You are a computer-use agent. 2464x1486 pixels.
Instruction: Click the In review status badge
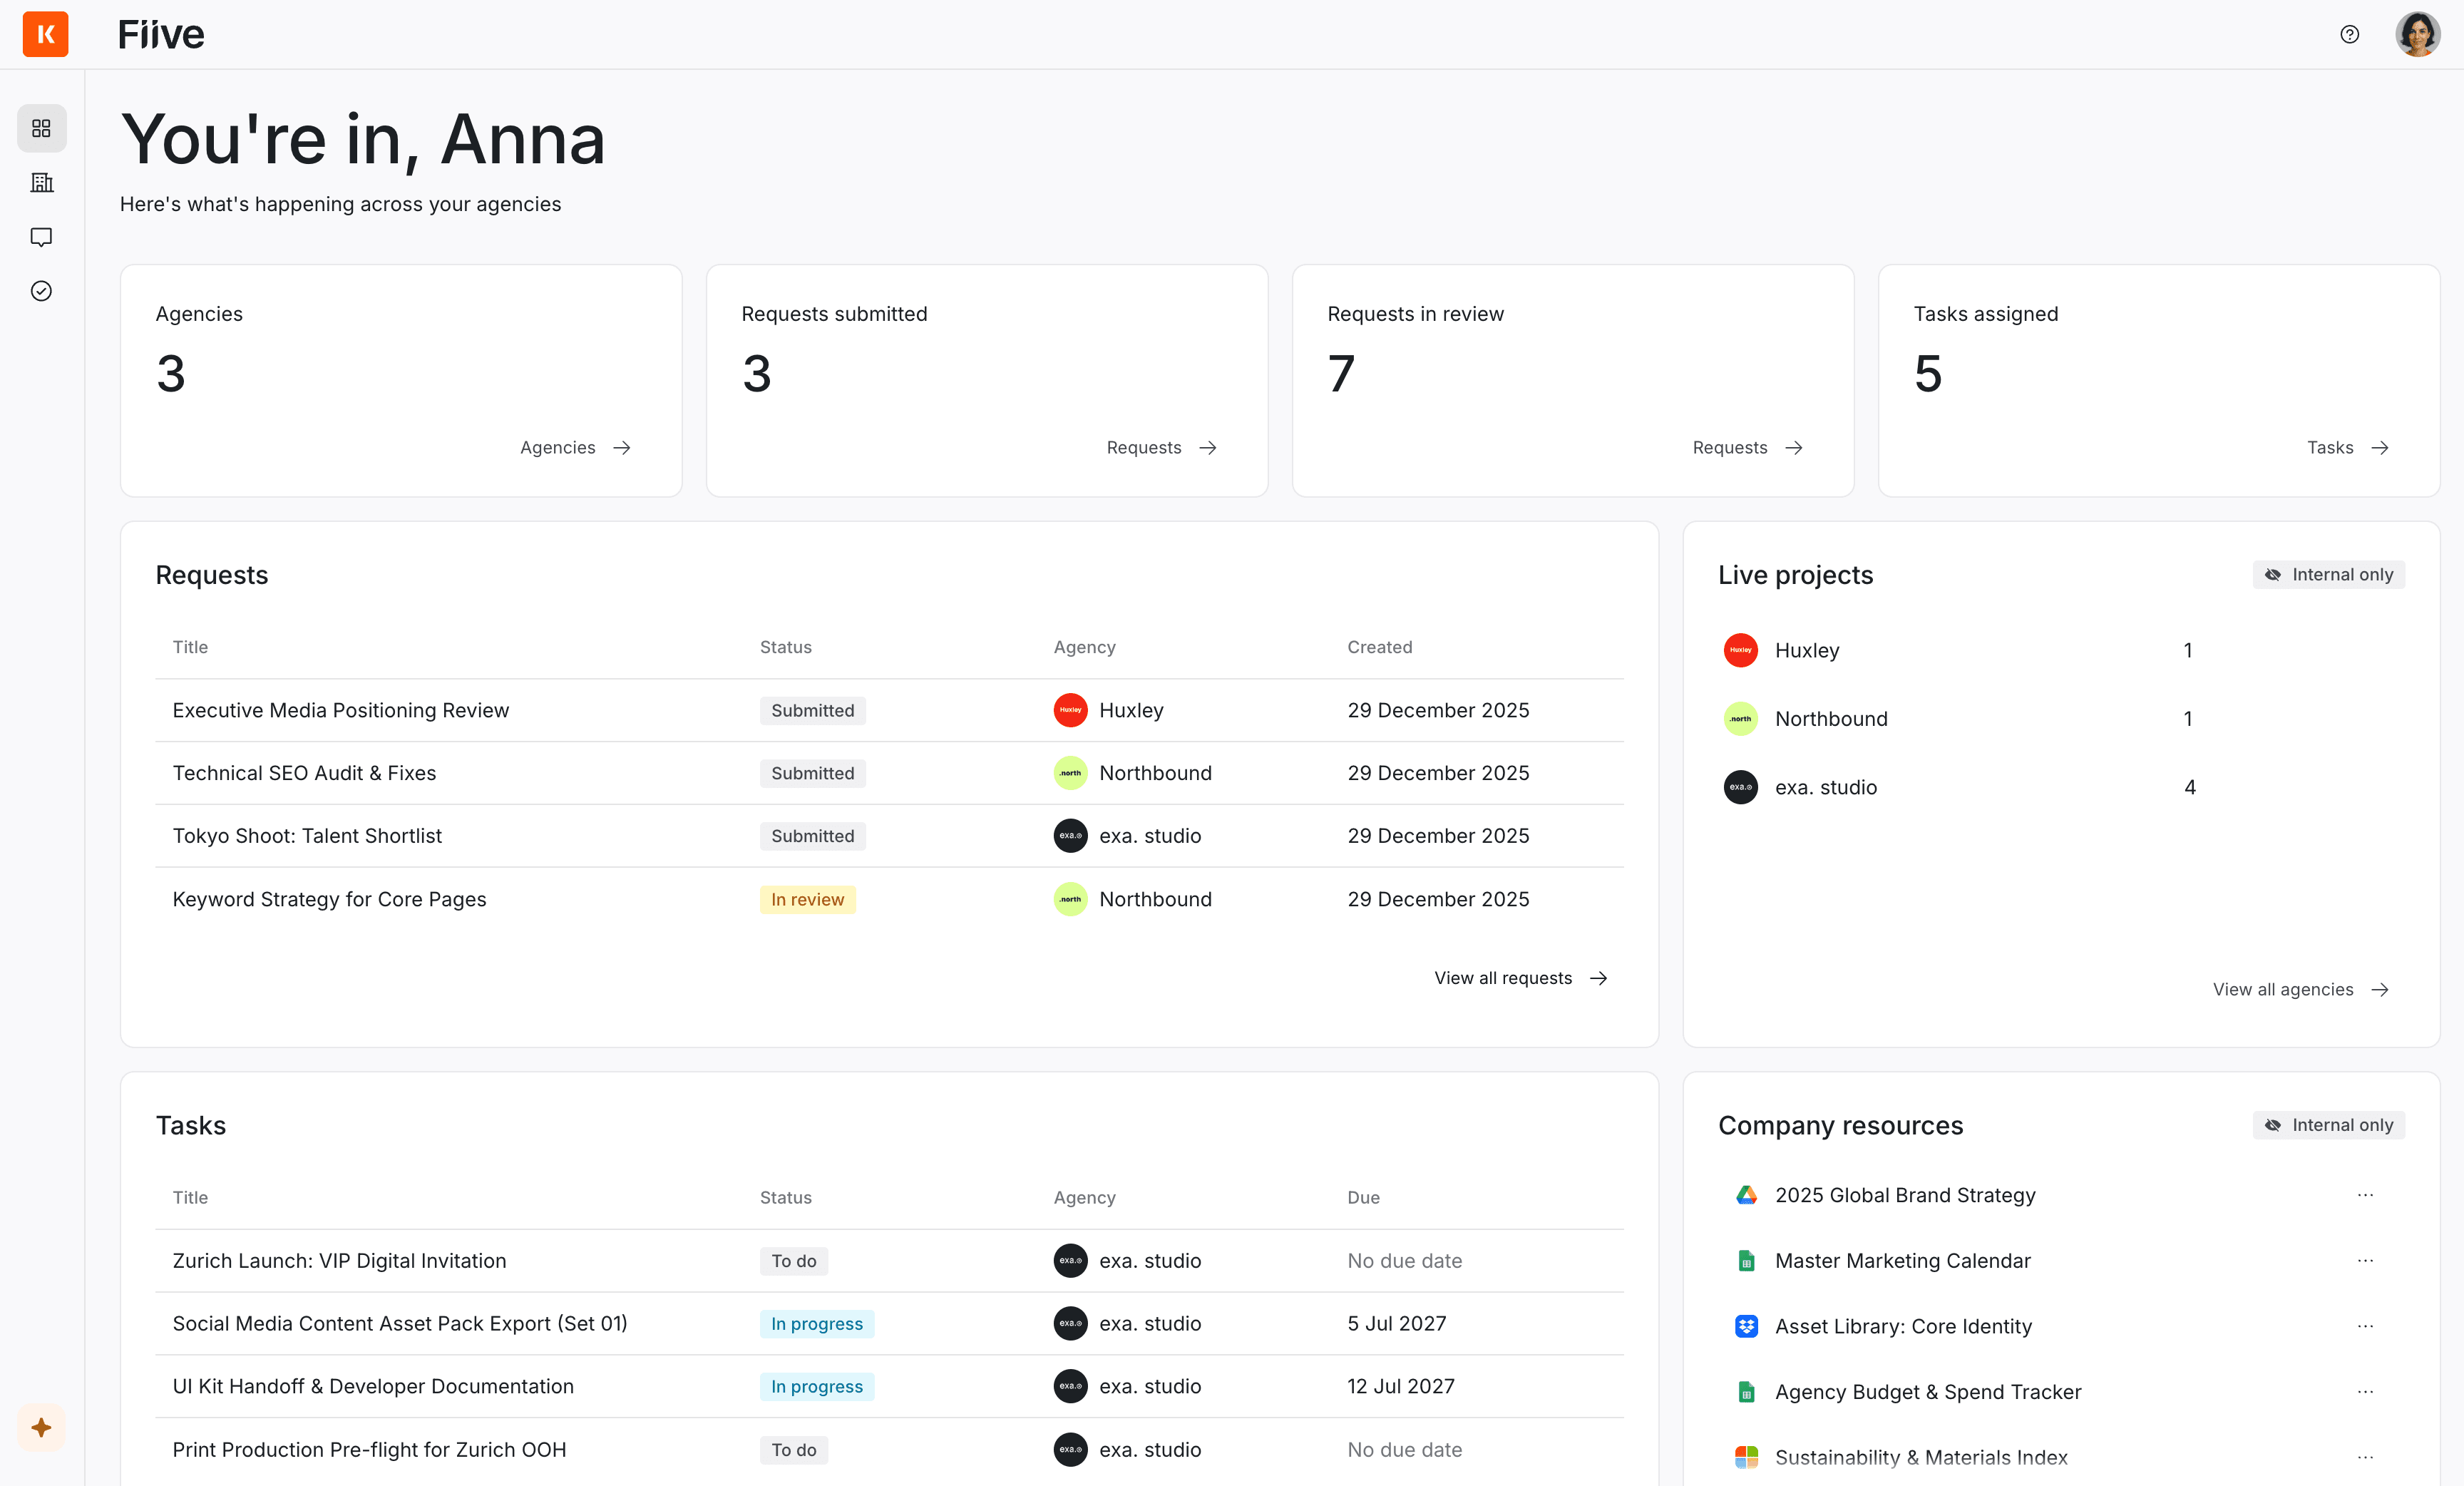click(x=807, y=899)
